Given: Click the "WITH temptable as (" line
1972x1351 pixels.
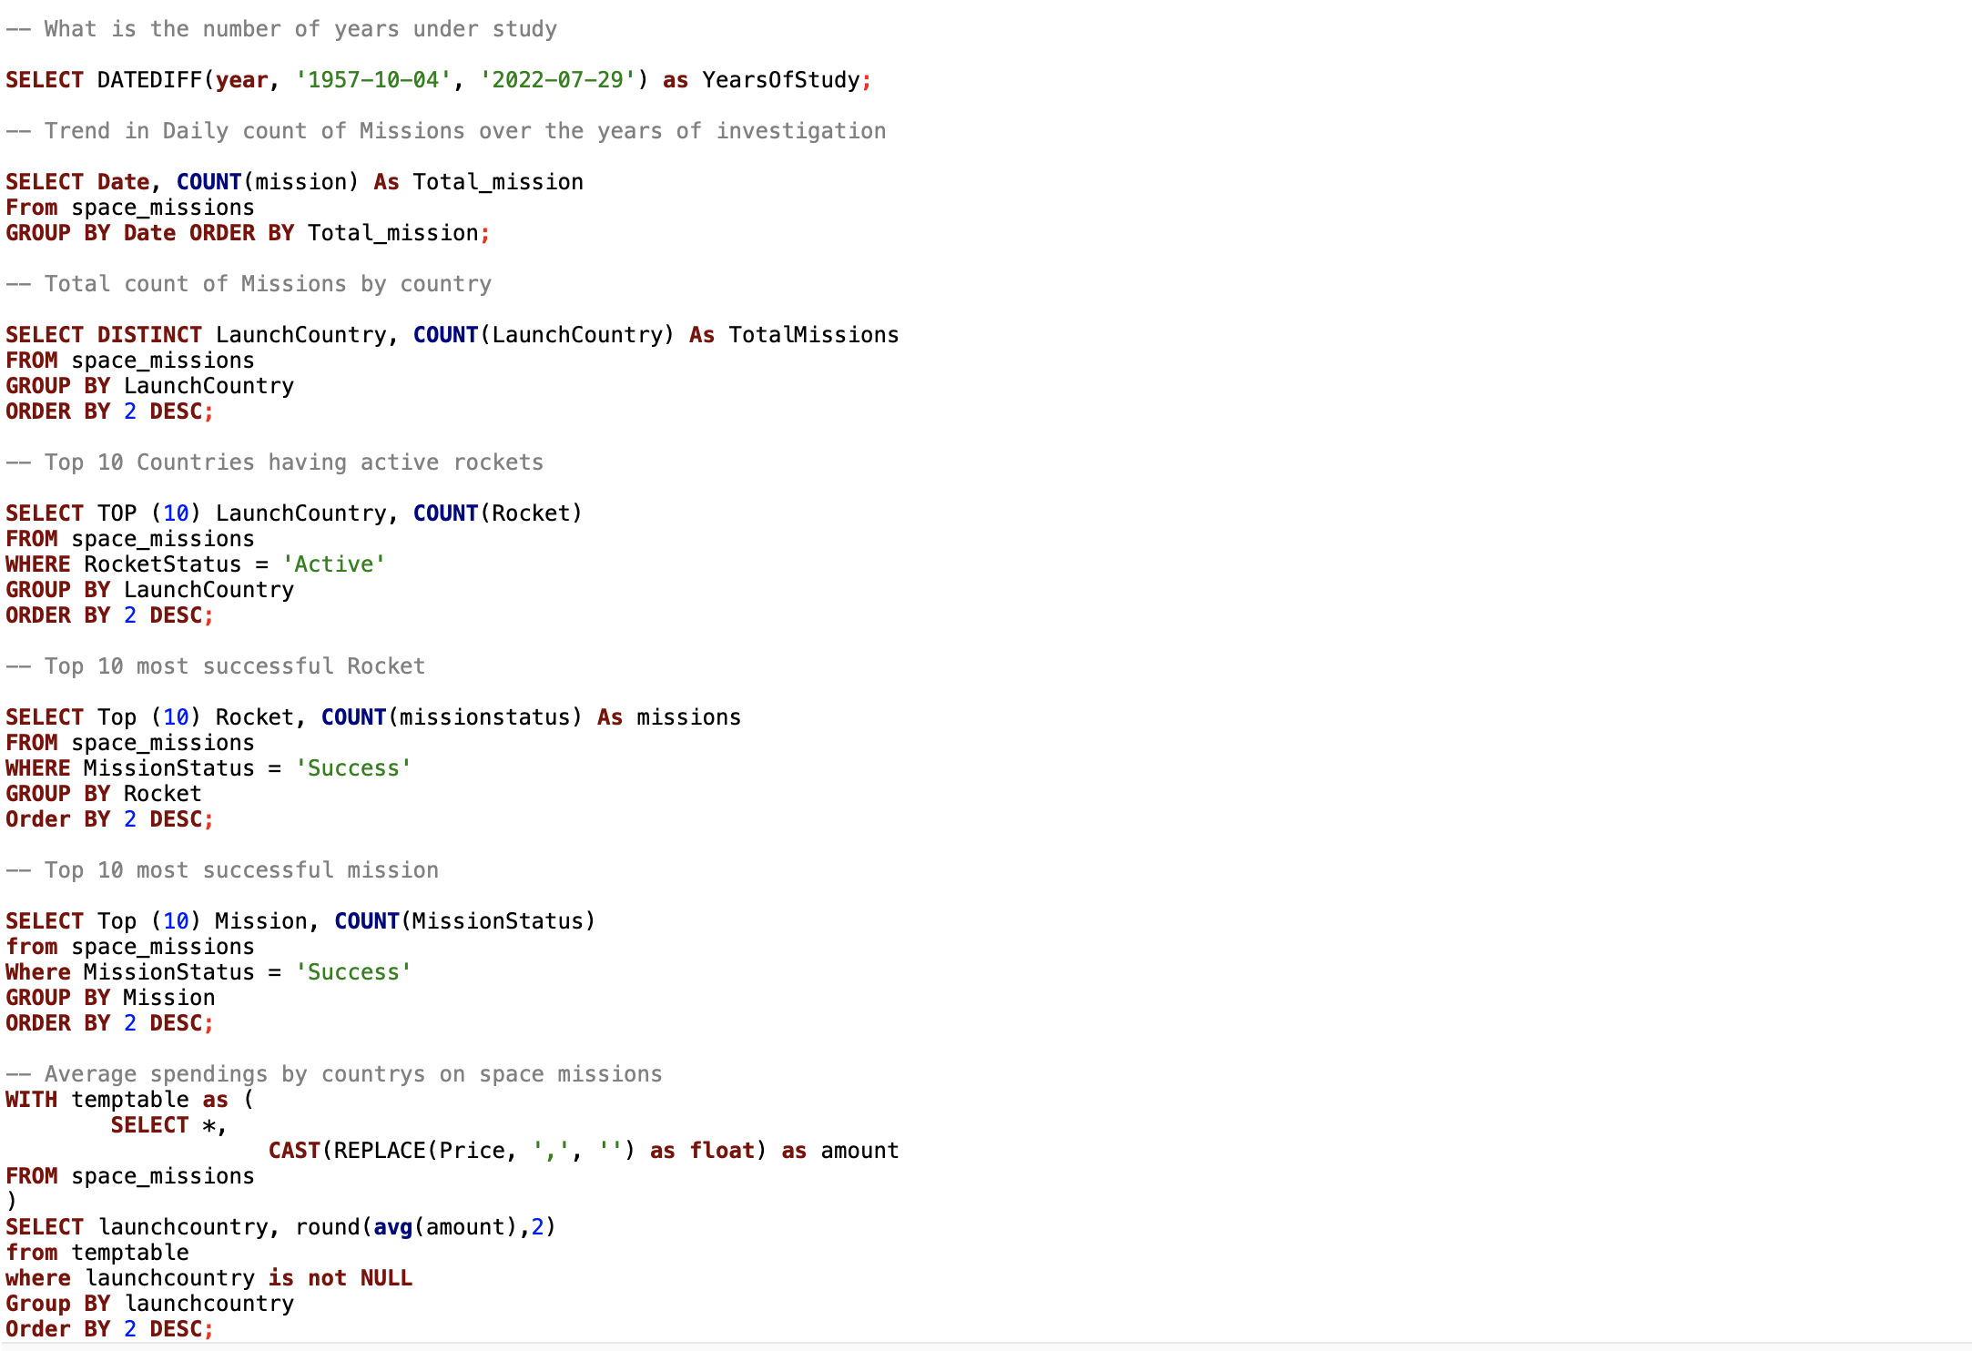Looking at the screenshot, I should (x=130, y=1100).
